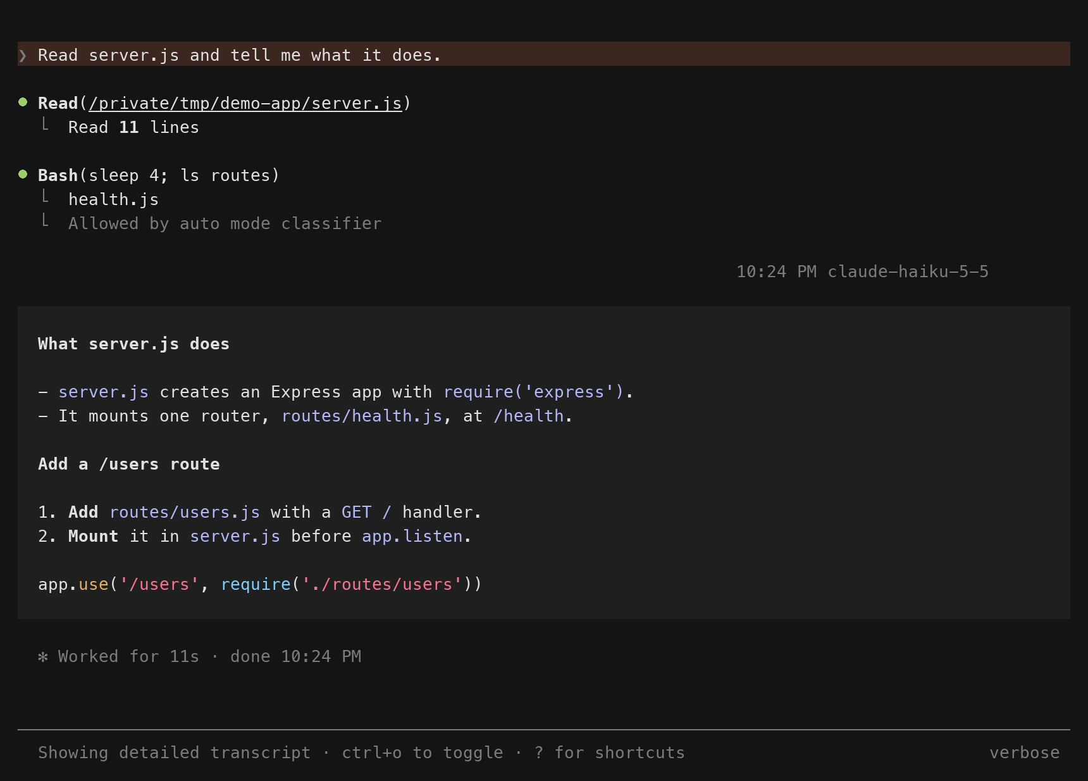Click the 'health.js' command output line

pyautogui.click(x=114, y=199)
